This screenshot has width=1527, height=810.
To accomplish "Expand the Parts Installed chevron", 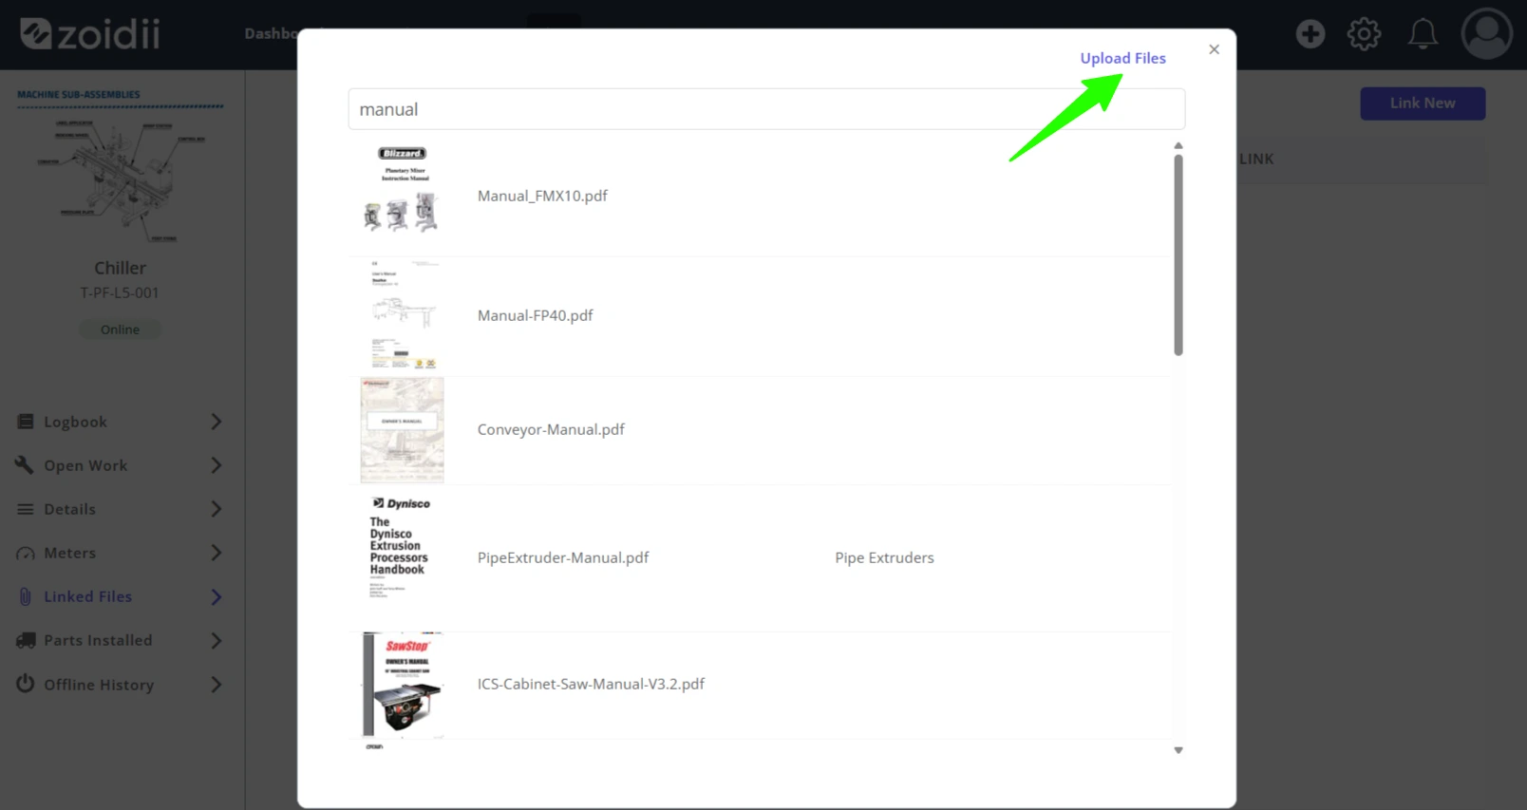I will coord(217,641).
